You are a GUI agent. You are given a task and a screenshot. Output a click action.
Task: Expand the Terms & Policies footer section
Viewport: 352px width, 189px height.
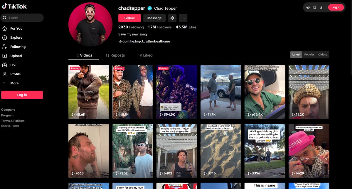[x=13, y=121]
